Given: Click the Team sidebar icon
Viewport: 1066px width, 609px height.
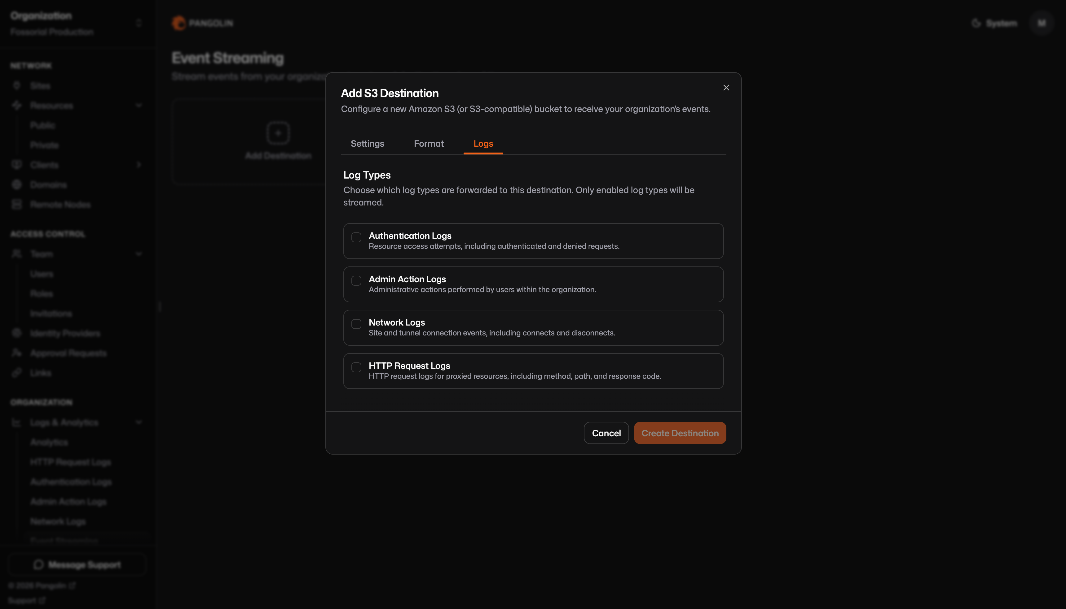Looking at the screenshot, I should tap(17, 254).
